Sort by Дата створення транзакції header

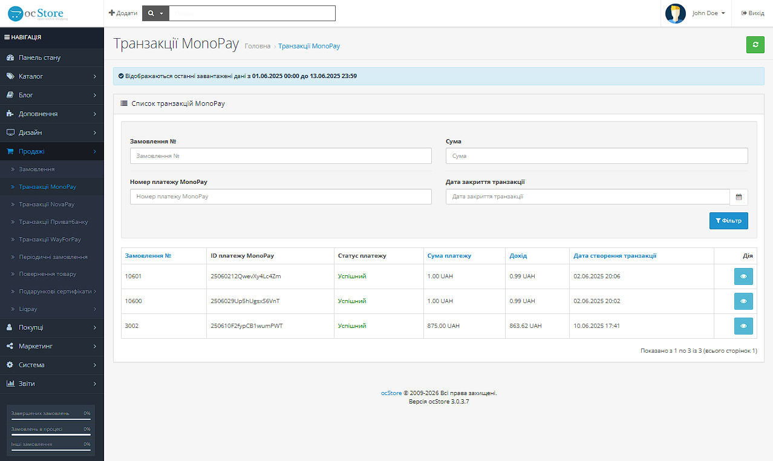click(x=615, y=256)
